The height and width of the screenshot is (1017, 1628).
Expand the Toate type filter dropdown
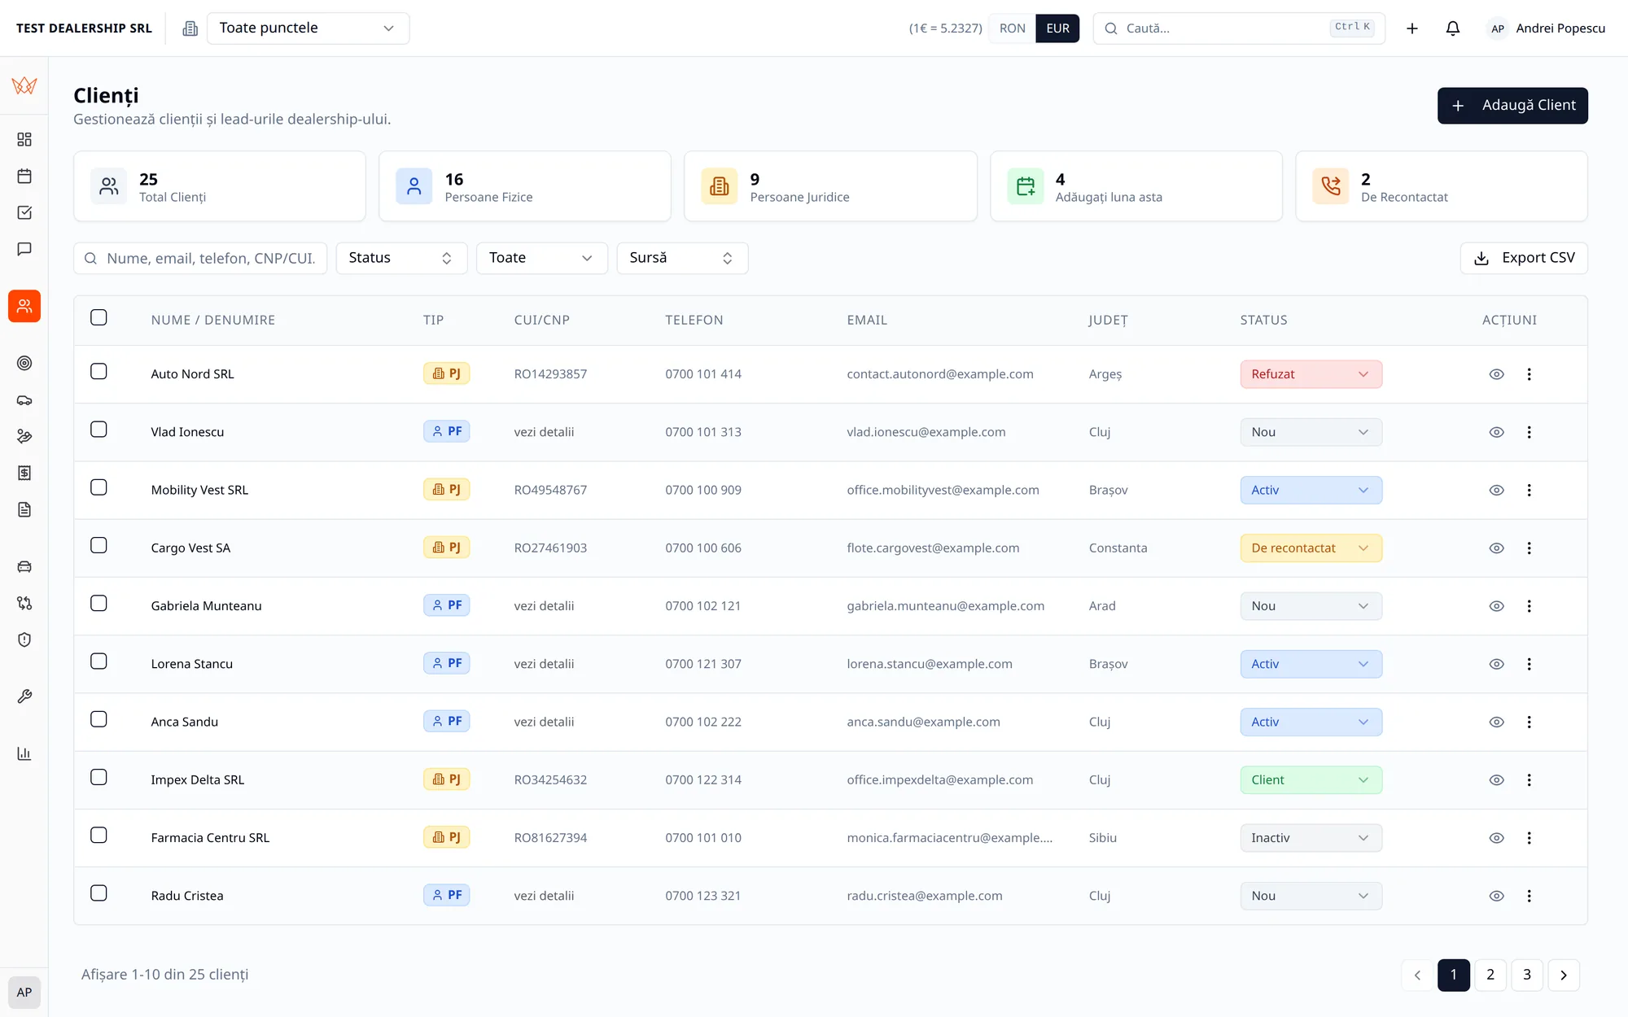click(541, 258)
